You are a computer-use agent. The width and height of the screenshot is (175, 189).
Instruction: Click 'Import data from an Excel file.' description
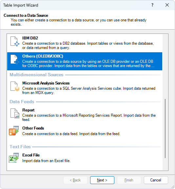click(46, 161)
